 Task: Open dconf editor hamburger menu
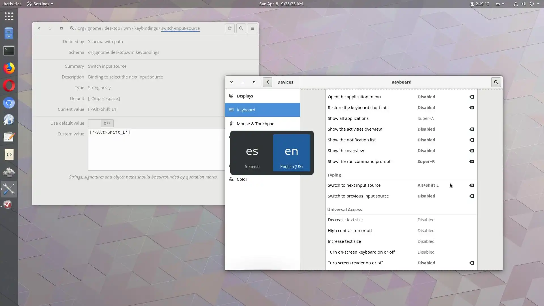(x=252, y=28)
